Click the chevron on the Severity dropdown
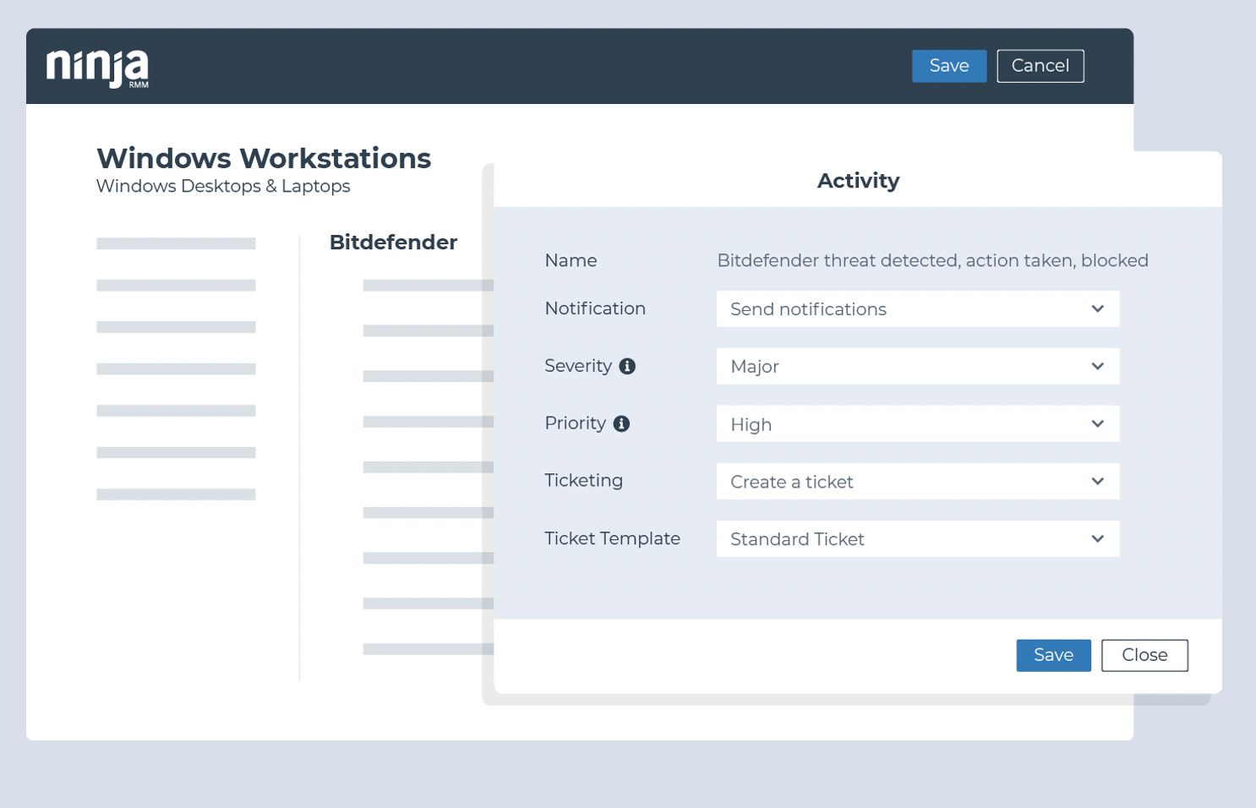 [x=1098, y=366]
